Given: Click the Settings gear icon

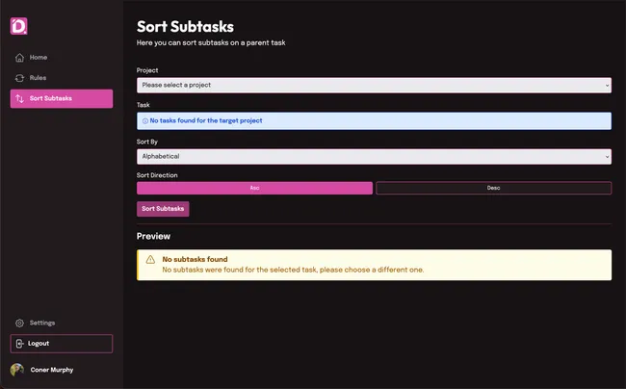Looking at the screenshot, I should (19, 323).
